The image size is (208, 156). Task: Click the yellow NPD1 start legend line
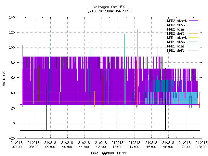point(194,38)
